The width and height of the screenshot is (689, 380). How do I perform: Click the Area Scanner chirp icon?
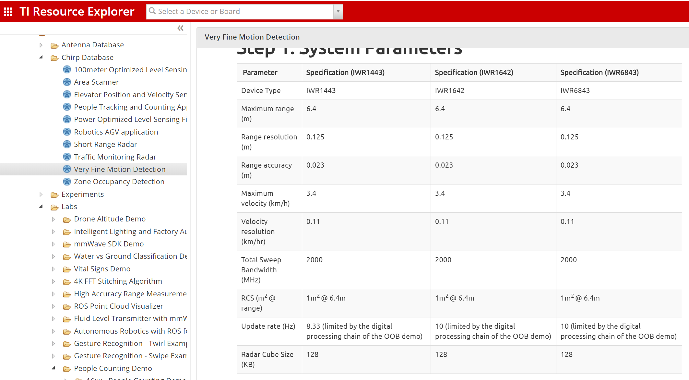coord(67,82)
